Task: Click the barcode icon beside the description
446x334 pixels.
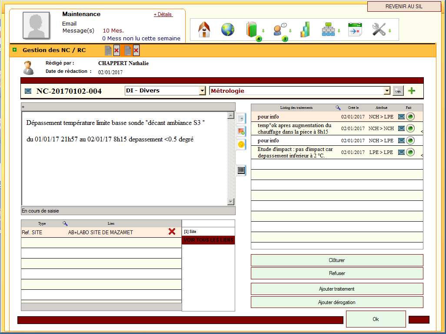Action: [x=241, y=170]
